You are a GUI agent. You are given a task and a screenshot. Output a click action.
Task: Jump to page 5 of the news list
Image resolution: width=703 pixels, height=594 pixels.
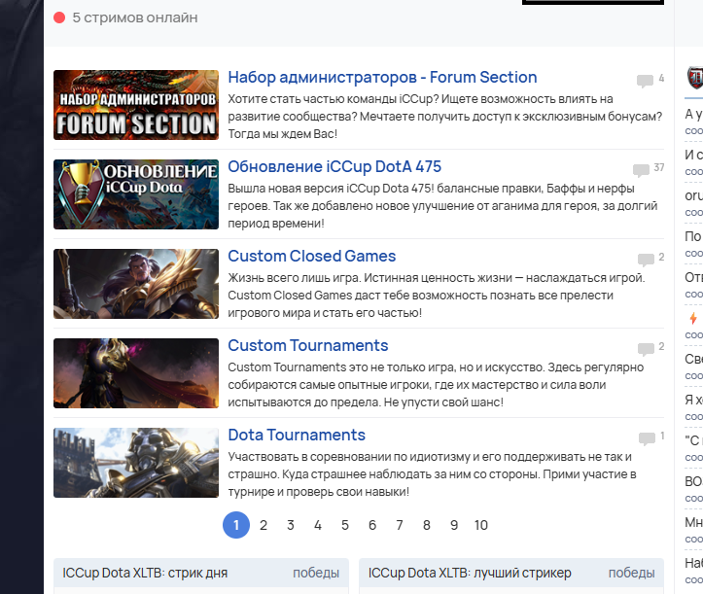(345, 525)
